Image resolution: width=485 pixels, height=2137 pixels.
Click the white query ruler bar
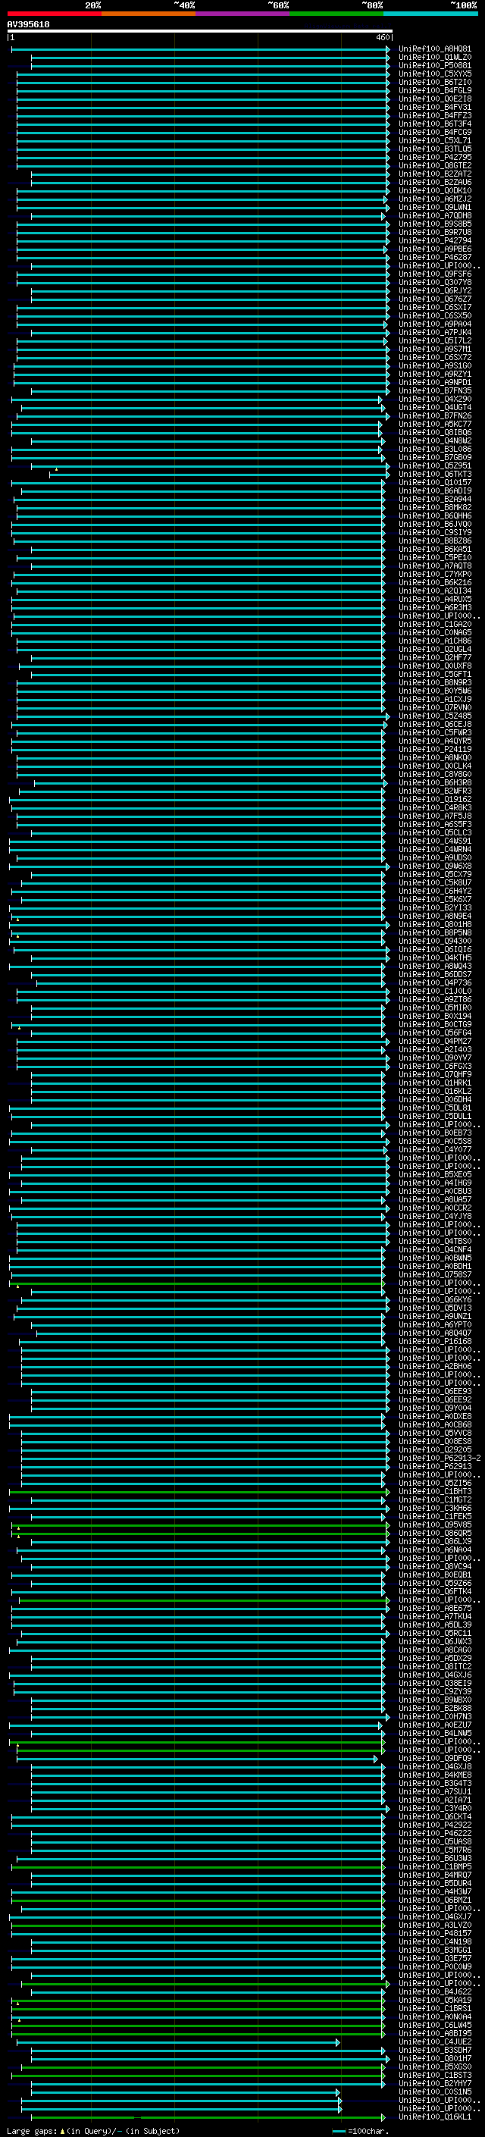click(x=200, y=30)
